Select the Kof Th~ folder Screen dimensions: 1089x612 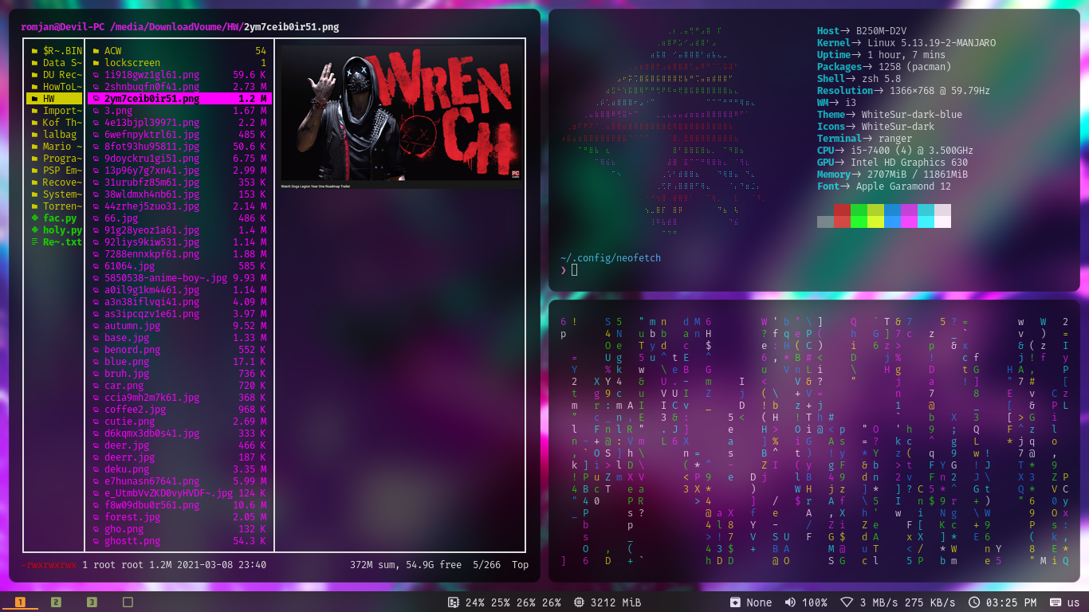point(56,123)
